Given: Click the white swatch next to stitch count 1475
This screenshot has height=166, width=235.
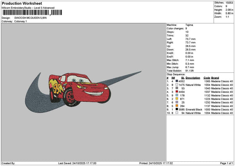Looking at the screenshot, I should [177, 85].
